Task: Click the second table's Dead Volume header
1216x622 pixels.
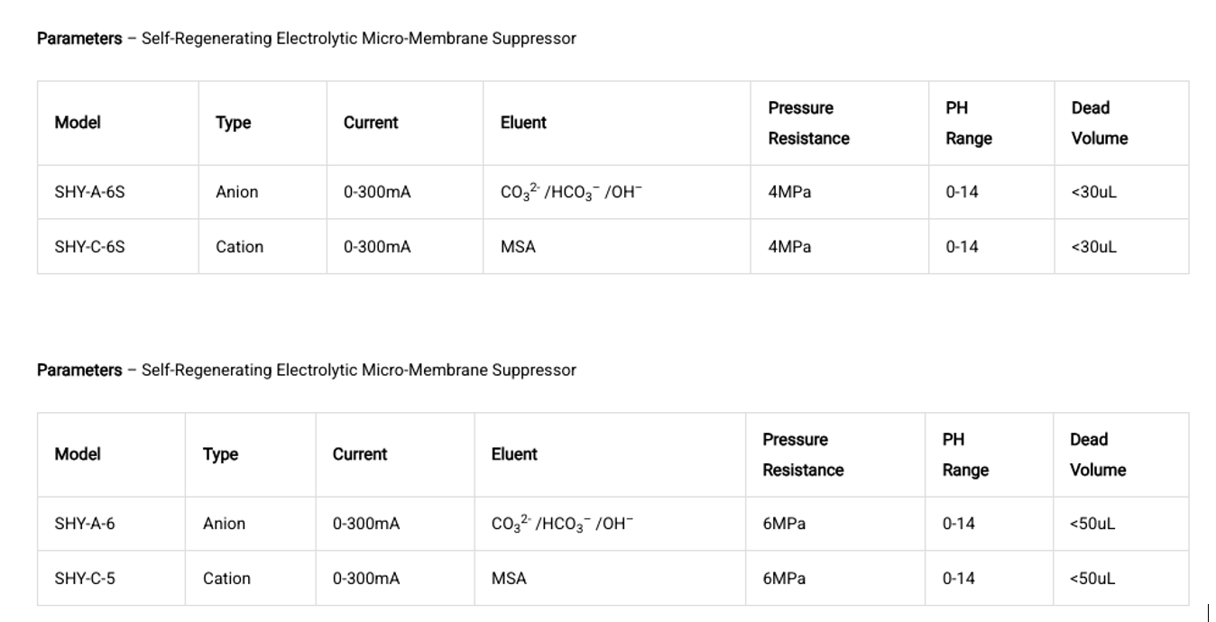Action: (x=1097, y=454)
